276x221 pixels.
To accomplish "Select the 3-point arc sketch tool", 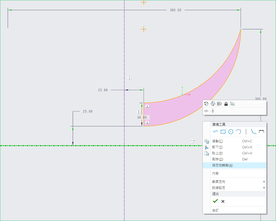I will (238, 132).
